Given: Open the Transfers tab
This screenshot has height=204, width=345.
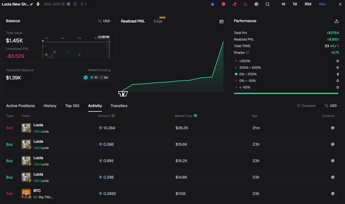Looking at the screenshot, I should click(x=119, y=106).
